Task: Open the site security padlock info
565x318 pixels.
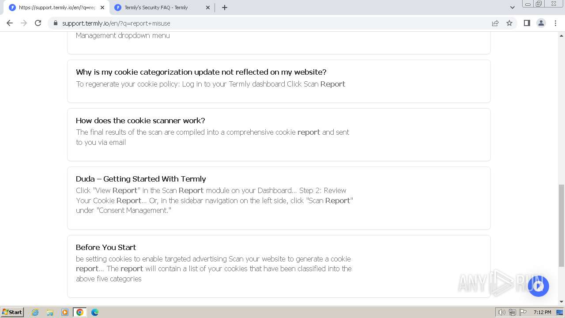Action: [55, 23]
